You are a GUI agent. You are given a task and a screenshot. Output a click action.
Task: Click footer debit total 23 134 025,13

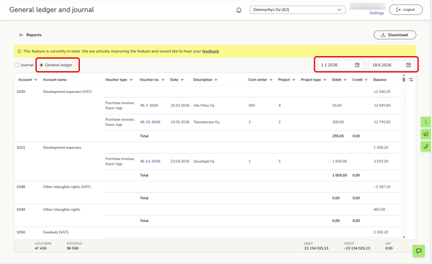(317, 249)
